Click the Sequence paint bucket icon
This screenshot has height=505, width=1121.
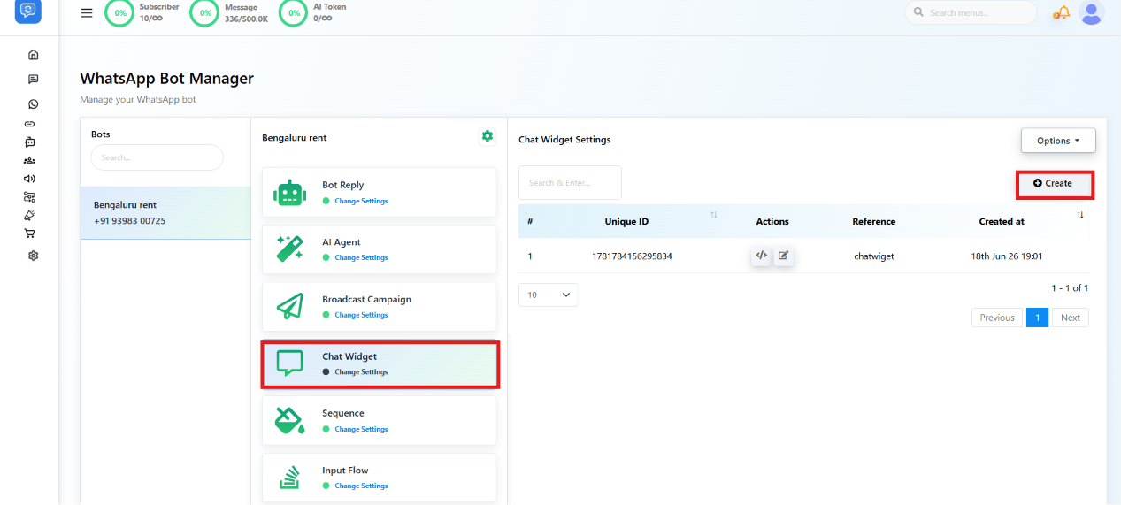tap(289, 421)
